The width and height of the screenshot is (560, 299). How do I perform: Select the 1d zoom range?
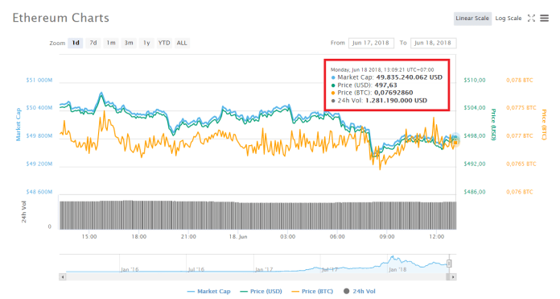[76, 43]
